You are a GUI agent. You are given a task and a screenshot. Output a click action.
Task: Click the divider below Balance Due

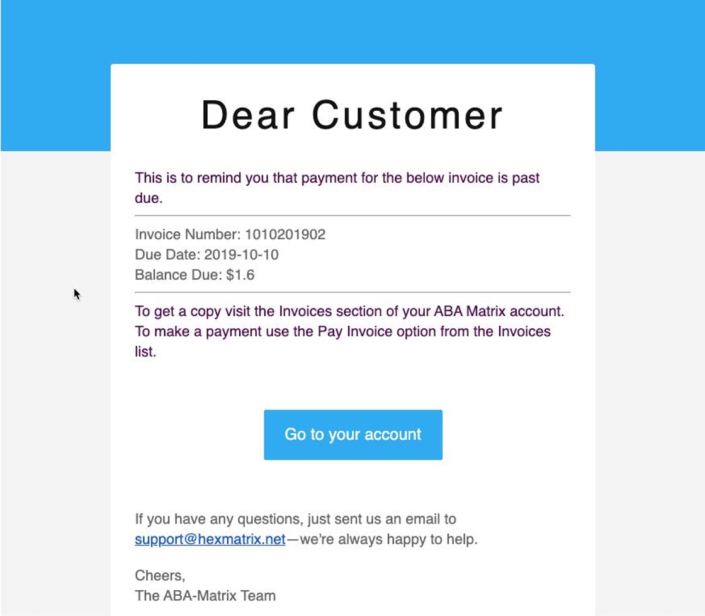tap(352, 292)
